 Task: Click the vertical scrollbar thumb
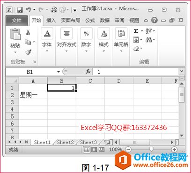click(x=182, y=95)
